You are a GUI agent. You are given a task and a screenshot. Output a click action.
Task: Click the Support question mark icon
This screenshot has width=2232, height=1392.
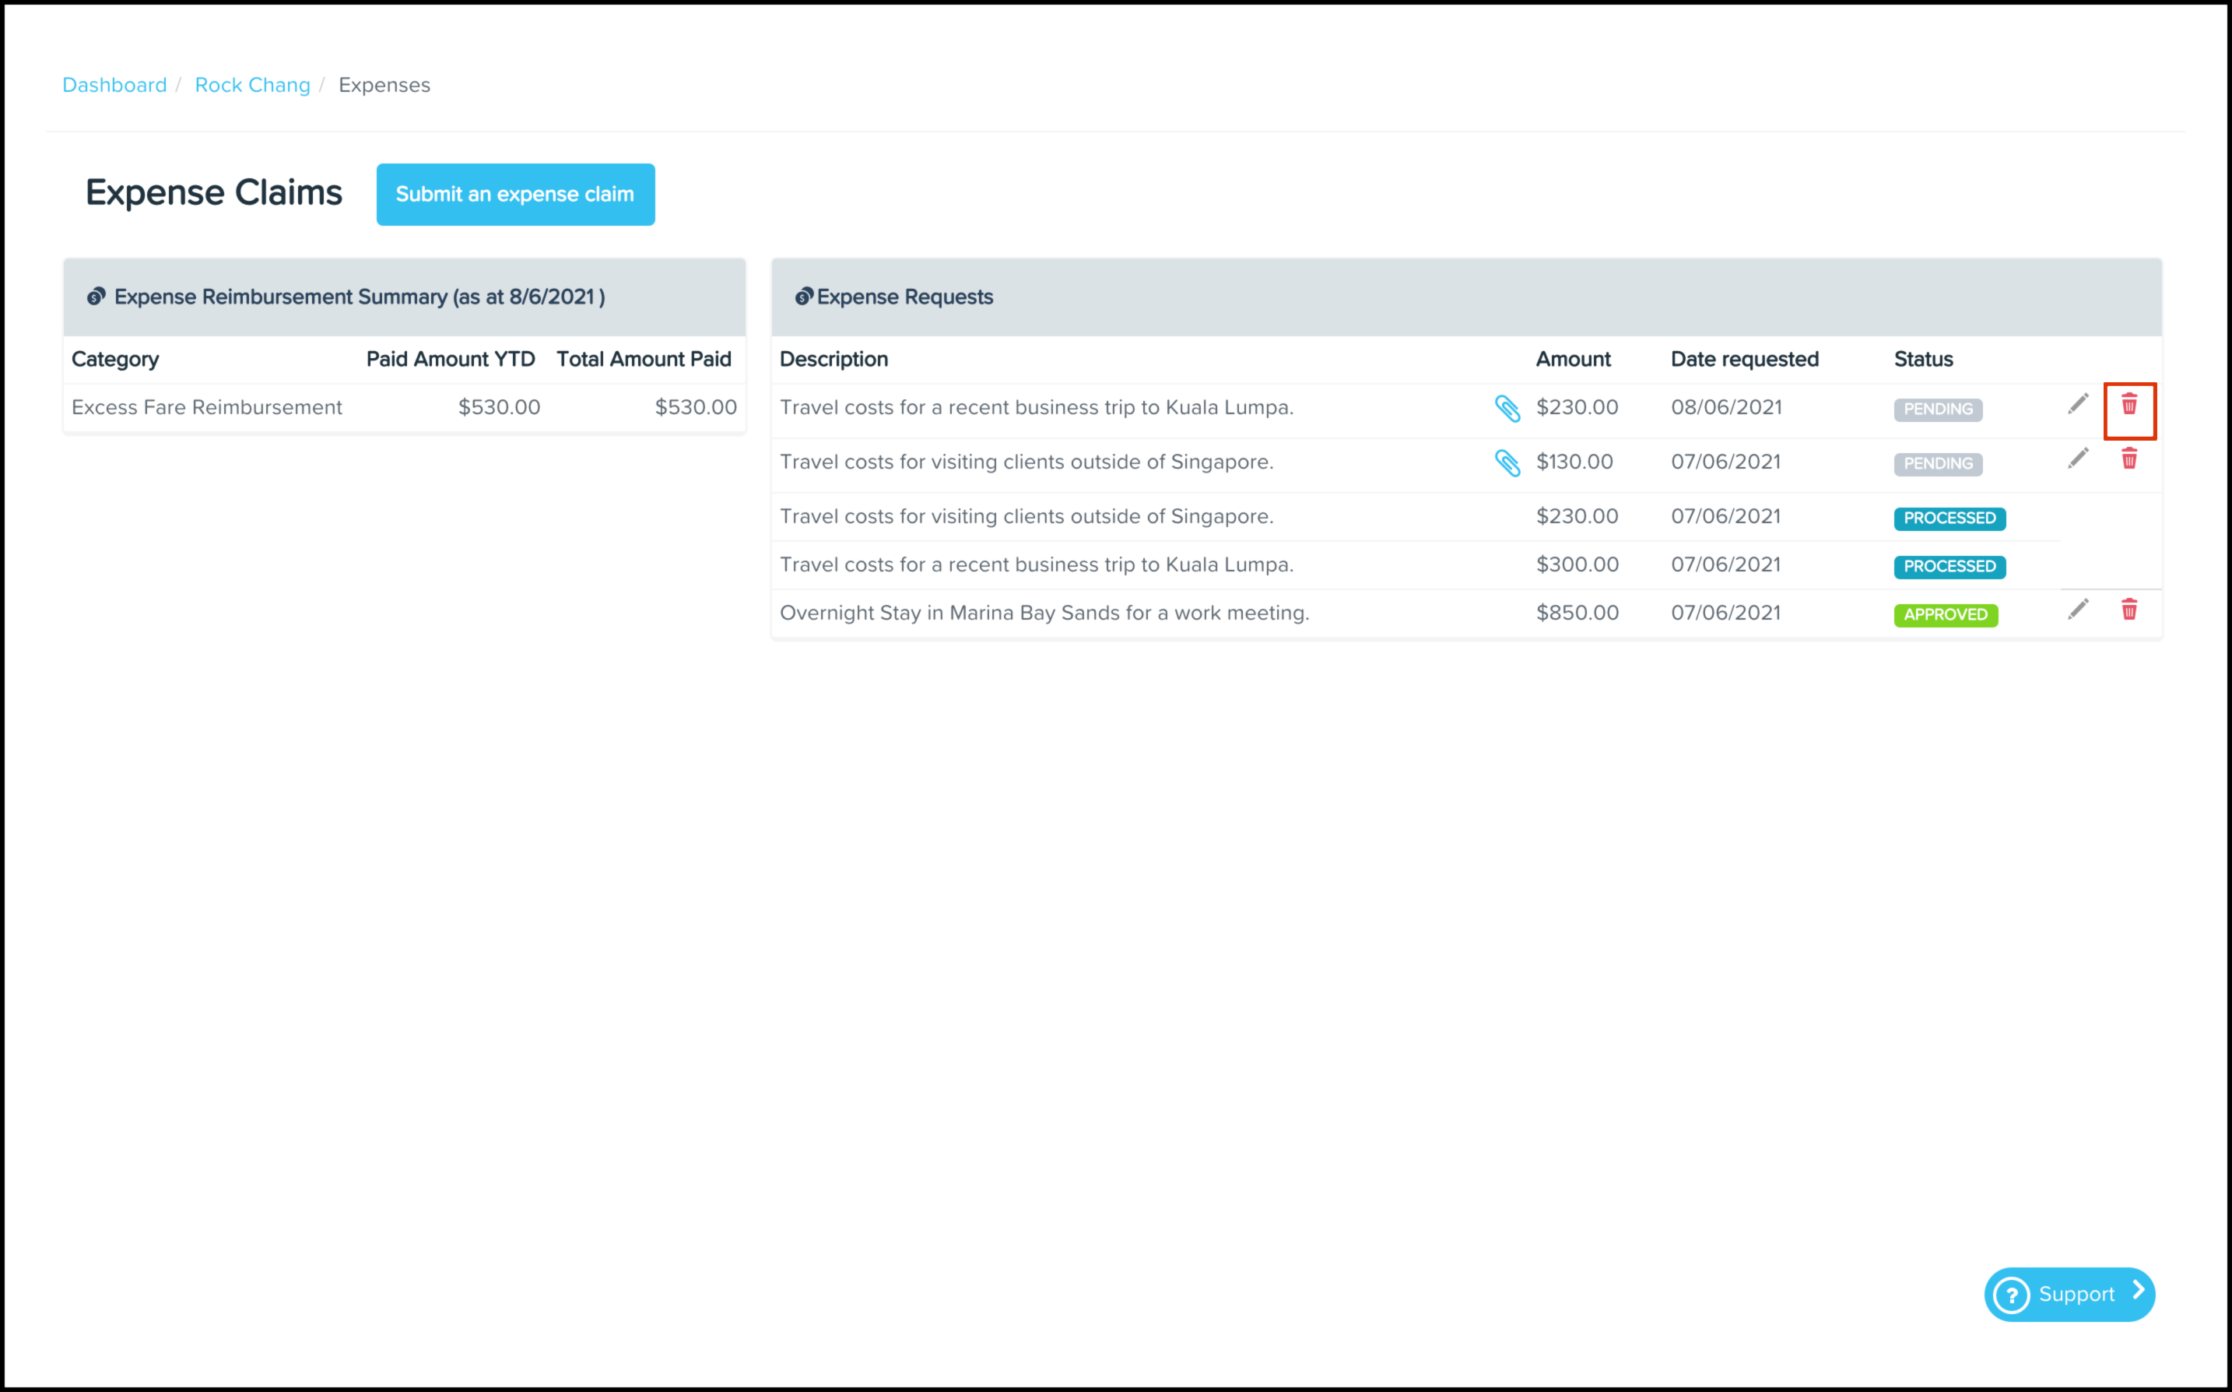[2011, 1295]
